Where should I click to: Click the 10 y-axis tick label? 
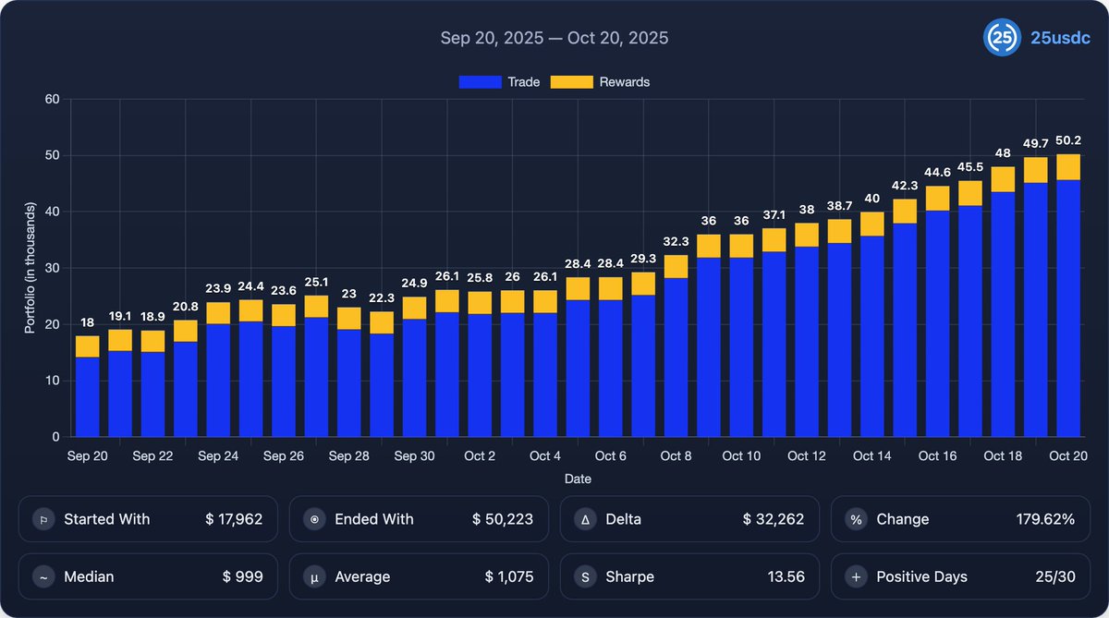(55, 381)
